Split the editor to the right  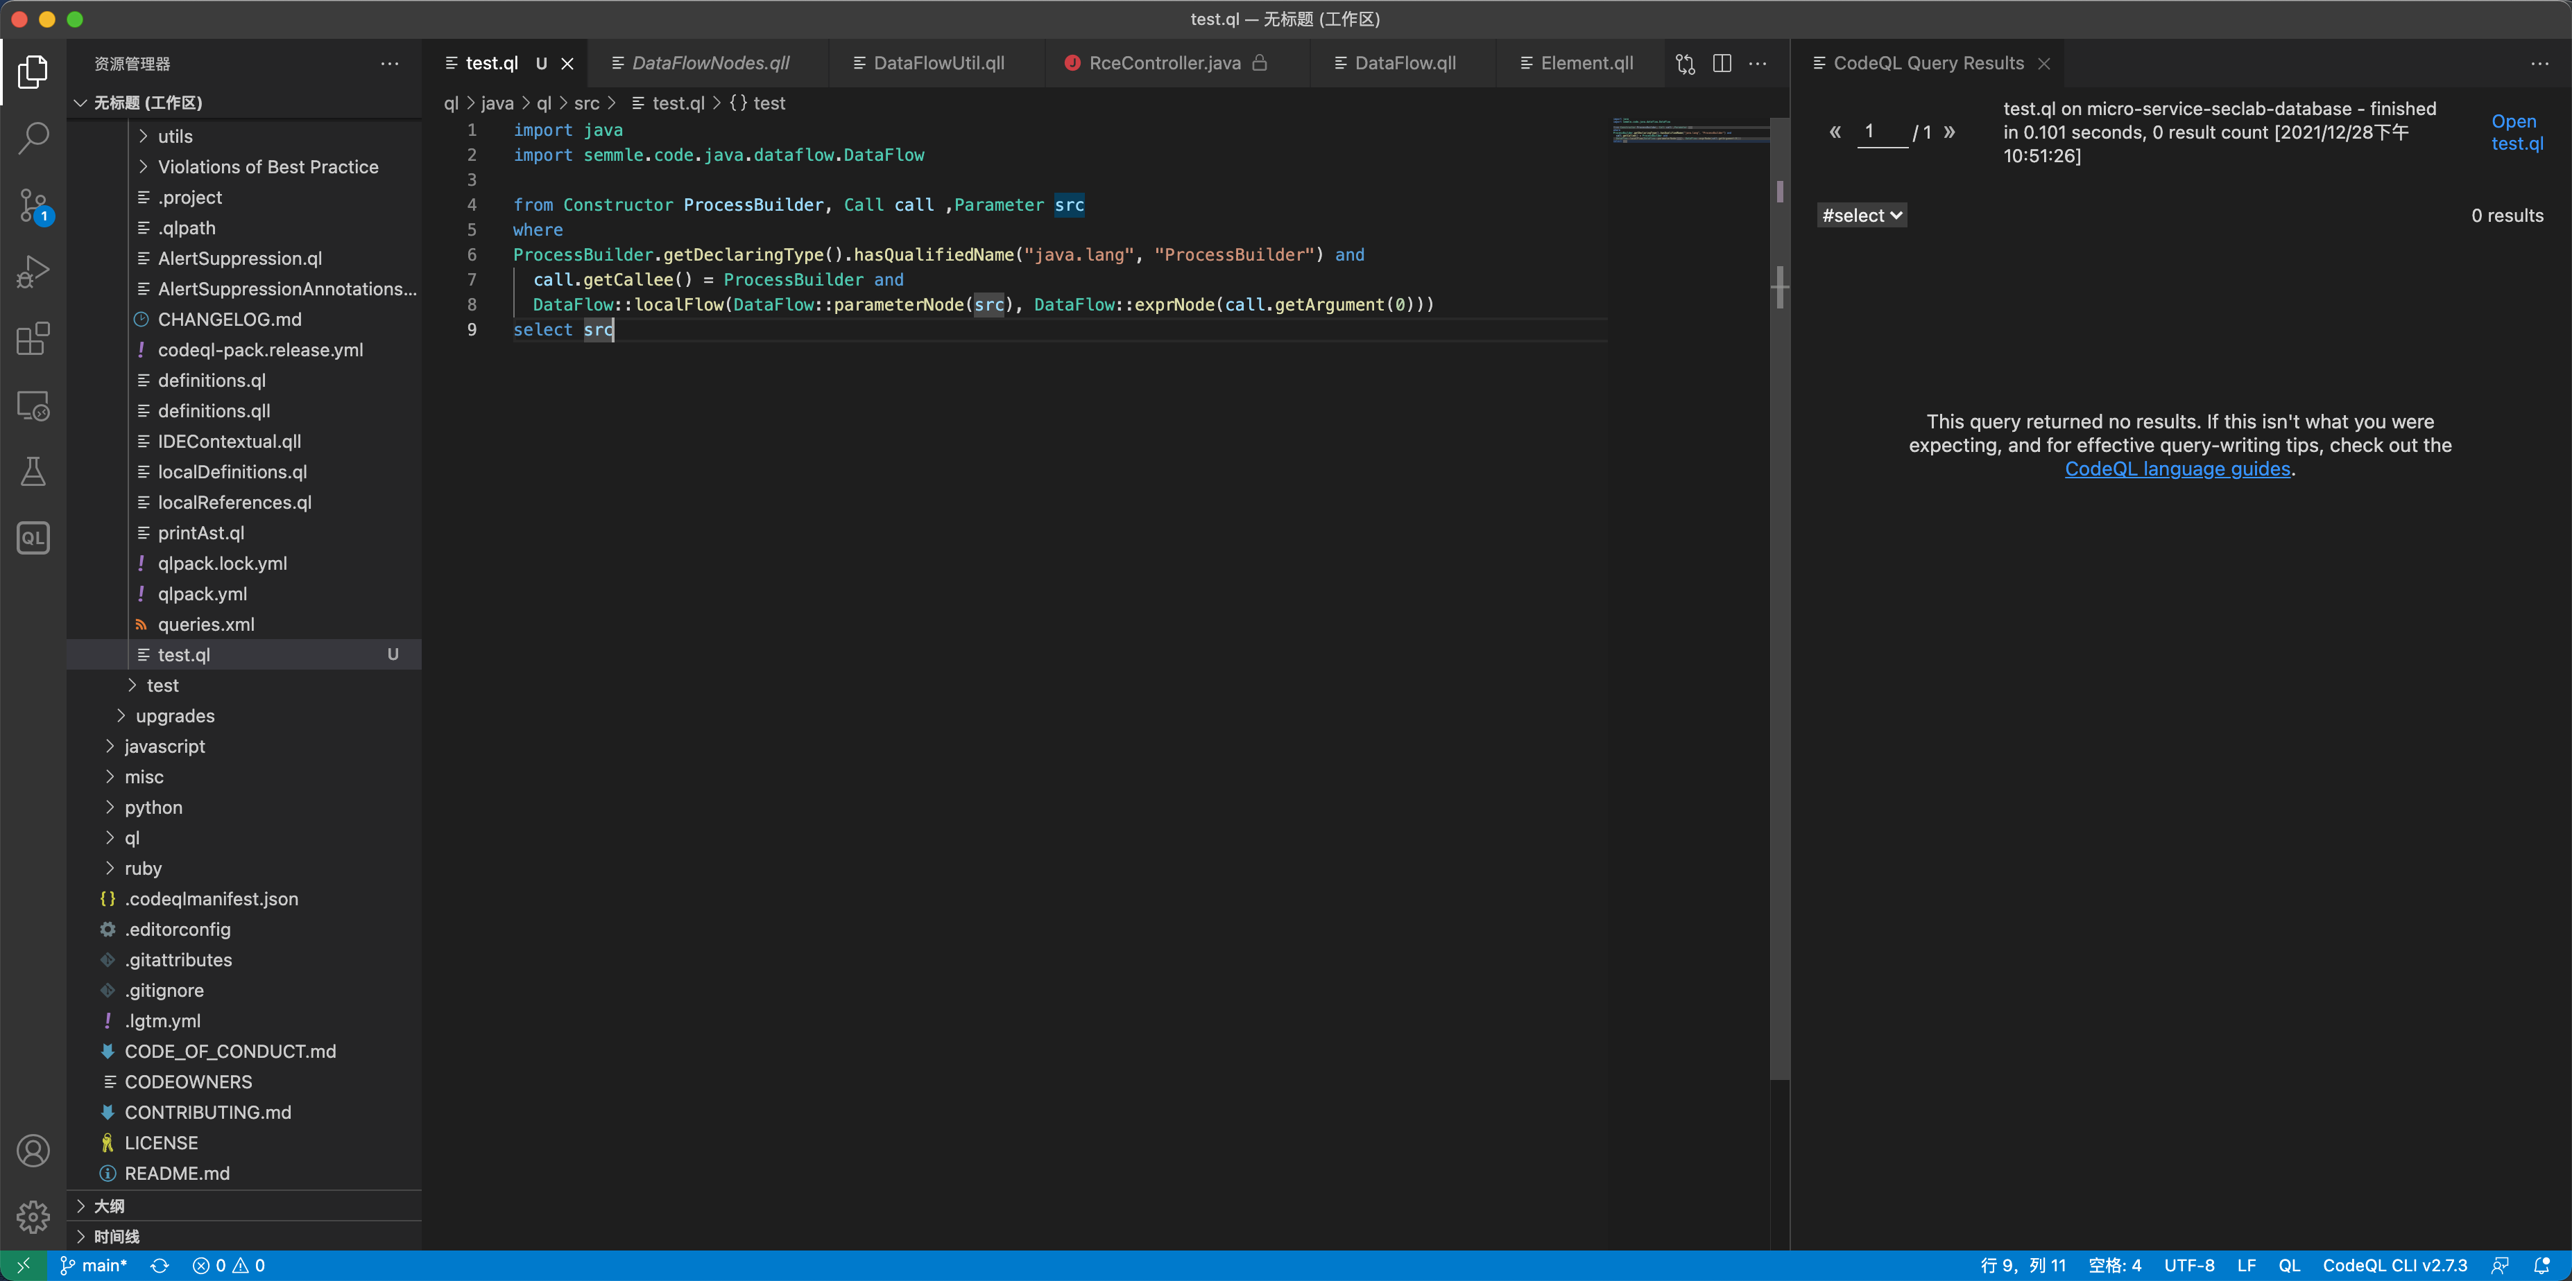[1722, 64]
